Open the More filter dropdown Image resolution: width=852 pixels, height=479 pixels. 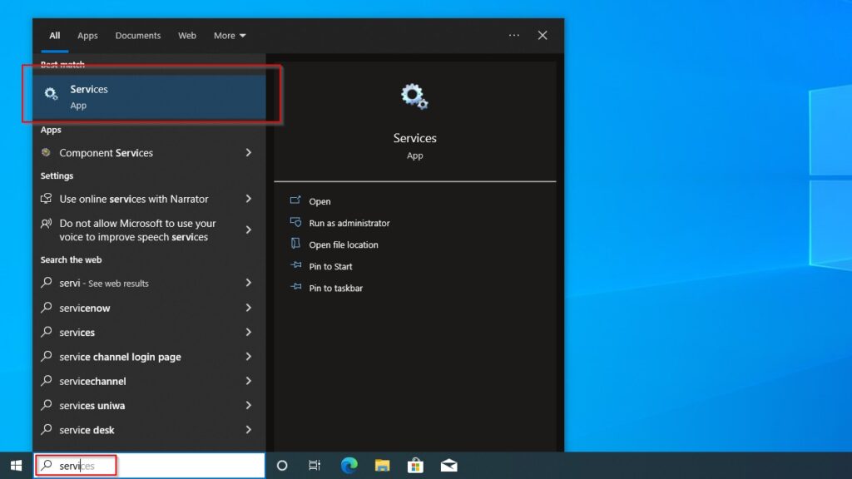point(229,35)
